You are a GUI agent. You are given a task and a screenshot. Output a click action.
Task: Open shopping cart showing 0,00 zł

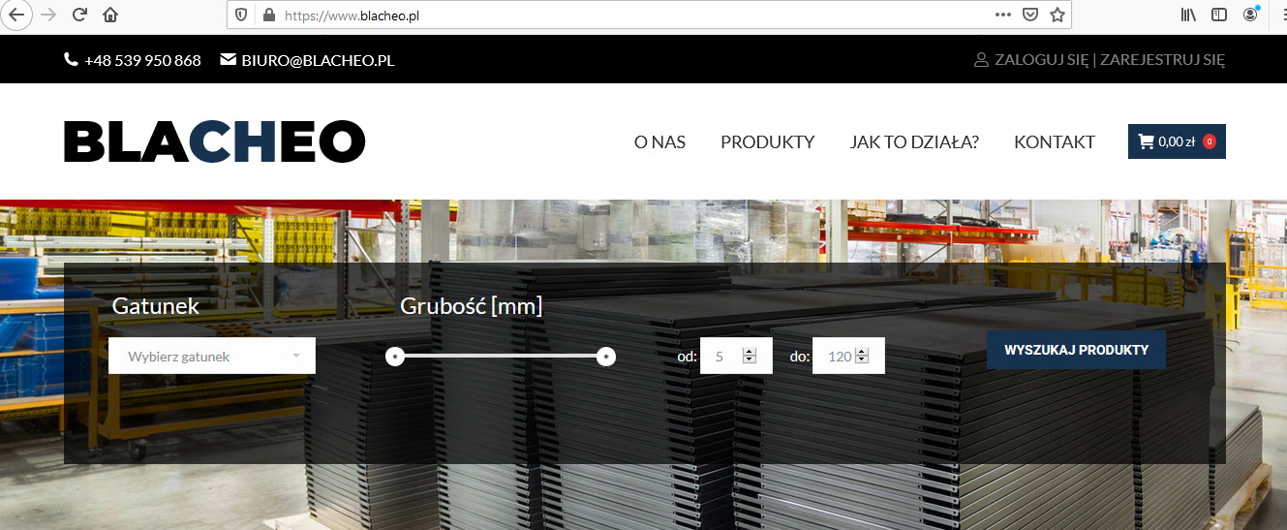(1176, 141)
